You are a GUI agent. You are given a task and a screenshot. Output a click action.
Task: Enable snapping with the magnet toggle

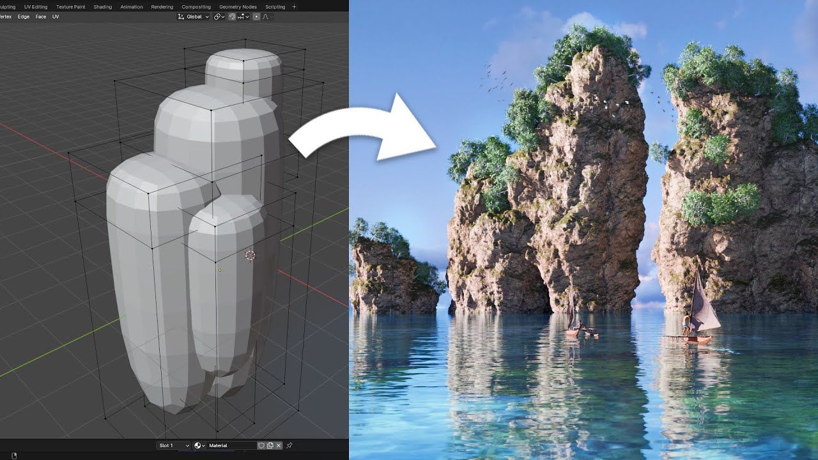click(232, 17)
